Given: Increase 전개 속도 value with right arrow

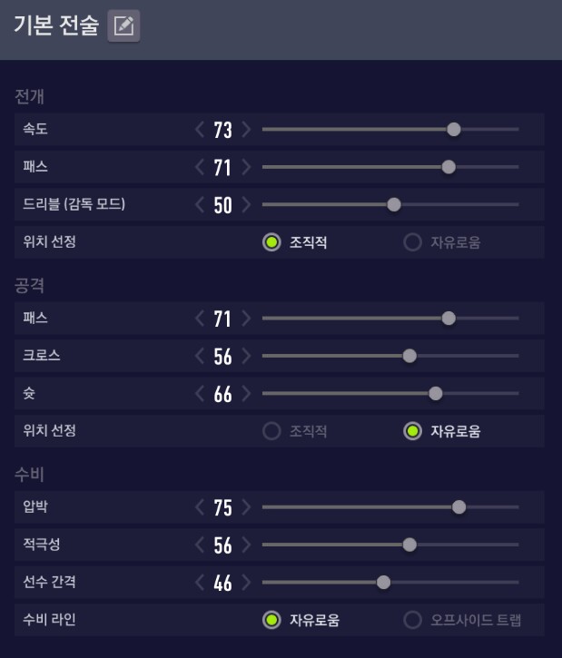Looking at the screenshot, I should pyautogui.click(x=246, y=130).
